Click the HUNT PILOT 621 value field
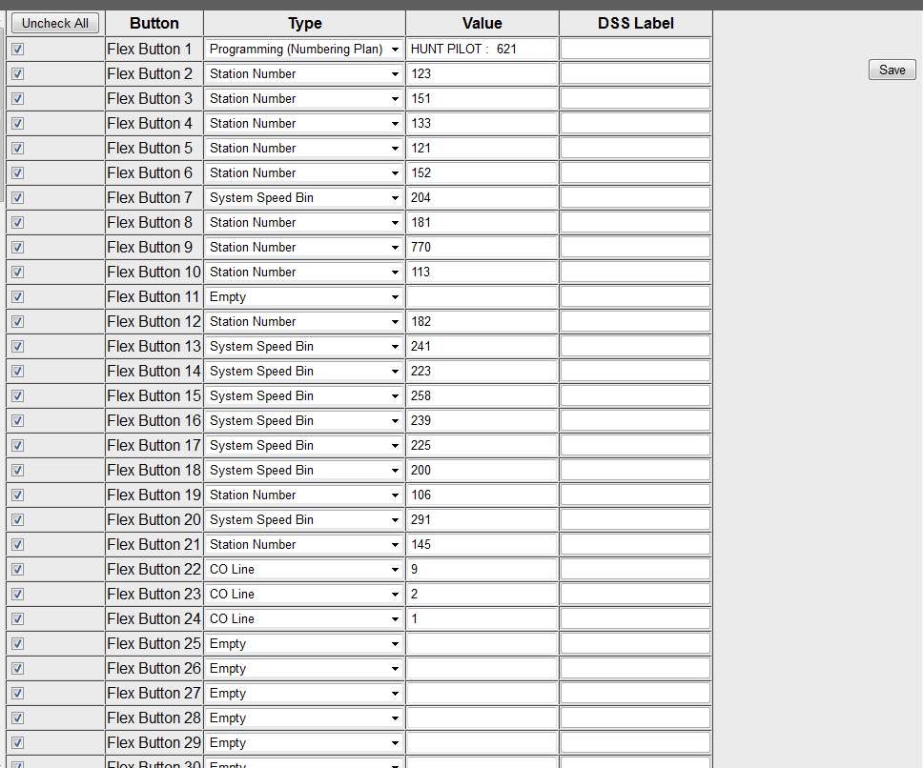923x768 pixels. (x=482, y=50)
